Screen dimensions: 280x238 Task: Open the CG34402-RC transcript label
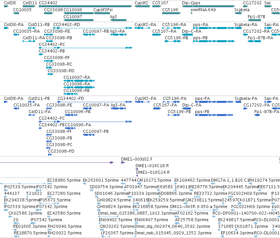[x=52, y=44]
